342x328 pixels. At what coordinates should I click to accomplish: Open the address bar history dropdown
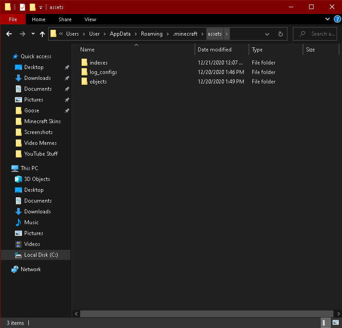click(267, 34)
